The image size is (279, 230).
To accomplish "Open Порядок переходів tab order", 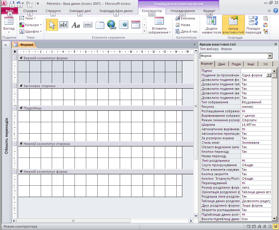I will click(x=254, y=25).
